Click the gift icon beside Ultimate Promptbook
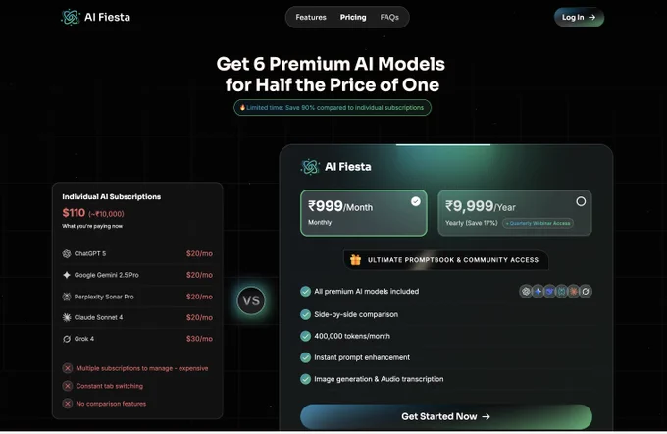This screenshot has height=434, width=667. 355,260
